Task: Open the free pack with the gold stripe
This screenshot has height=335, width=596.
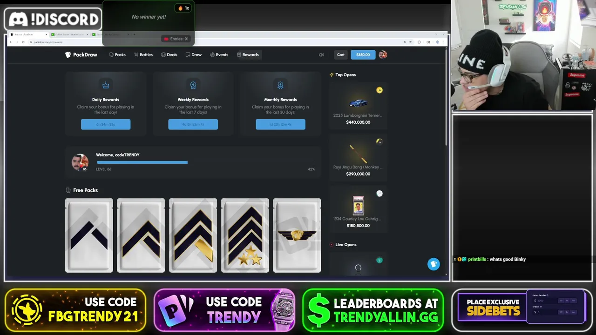Action: (x=193, y=235)
